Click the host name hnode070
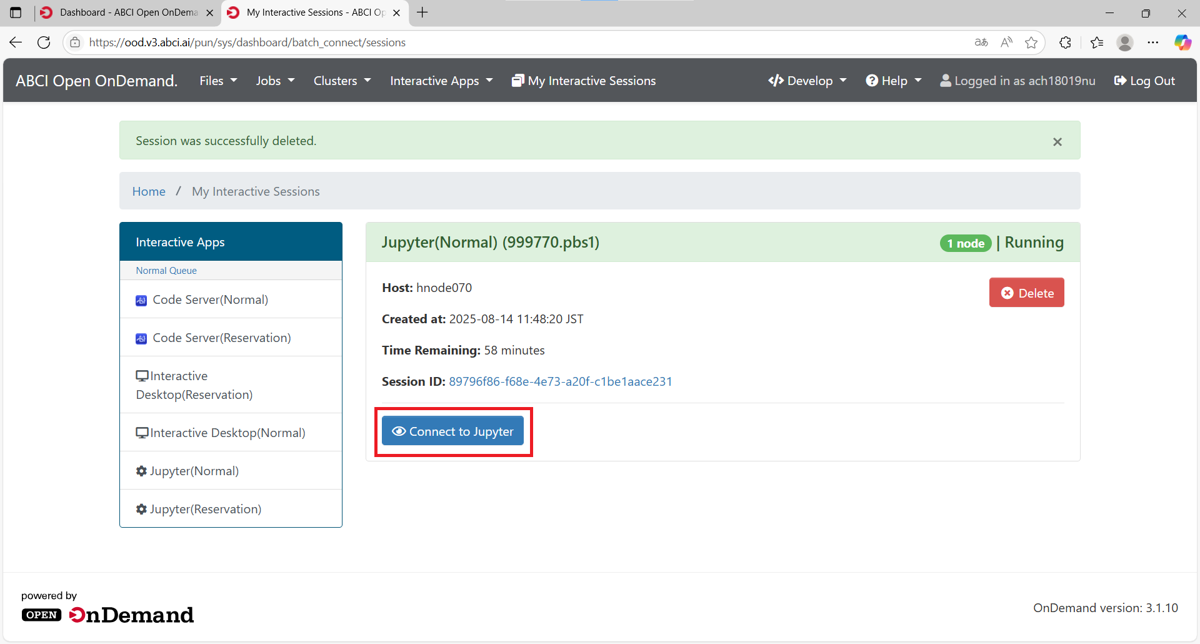Screen dimensions: 1200x644 point(444,288)
